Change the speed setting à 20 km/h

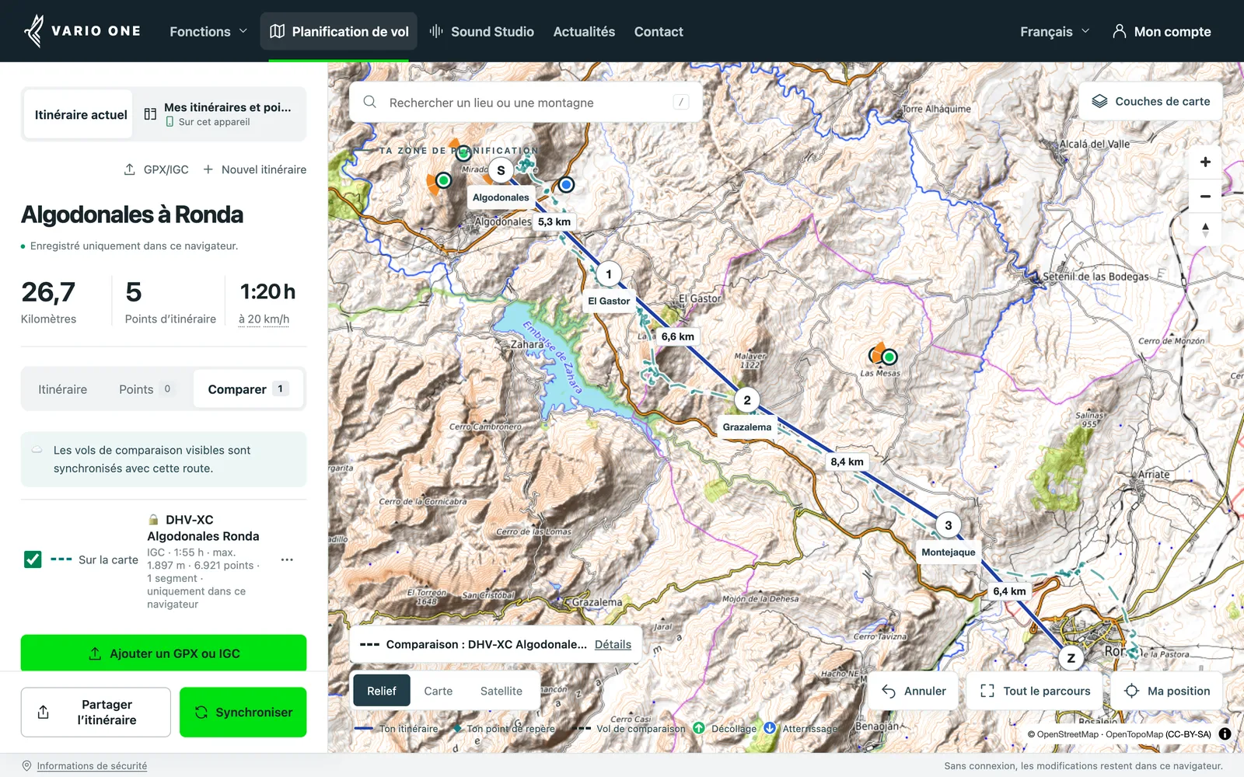pos(264,319)
